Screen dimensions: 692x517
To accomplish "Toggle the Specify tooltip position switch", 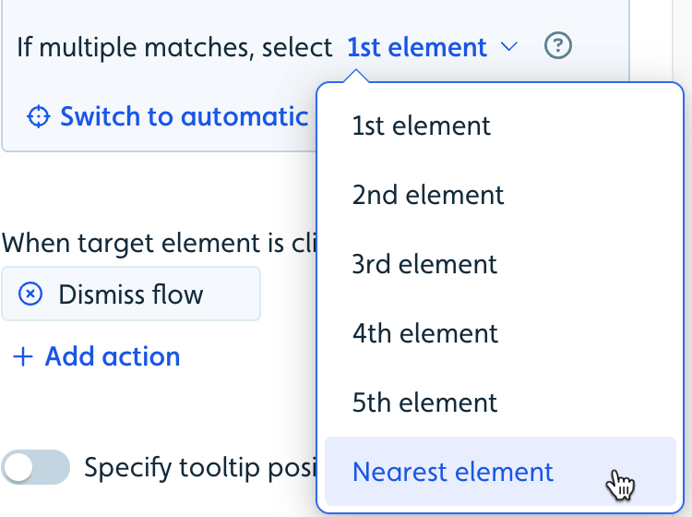I will pos(35,467).
